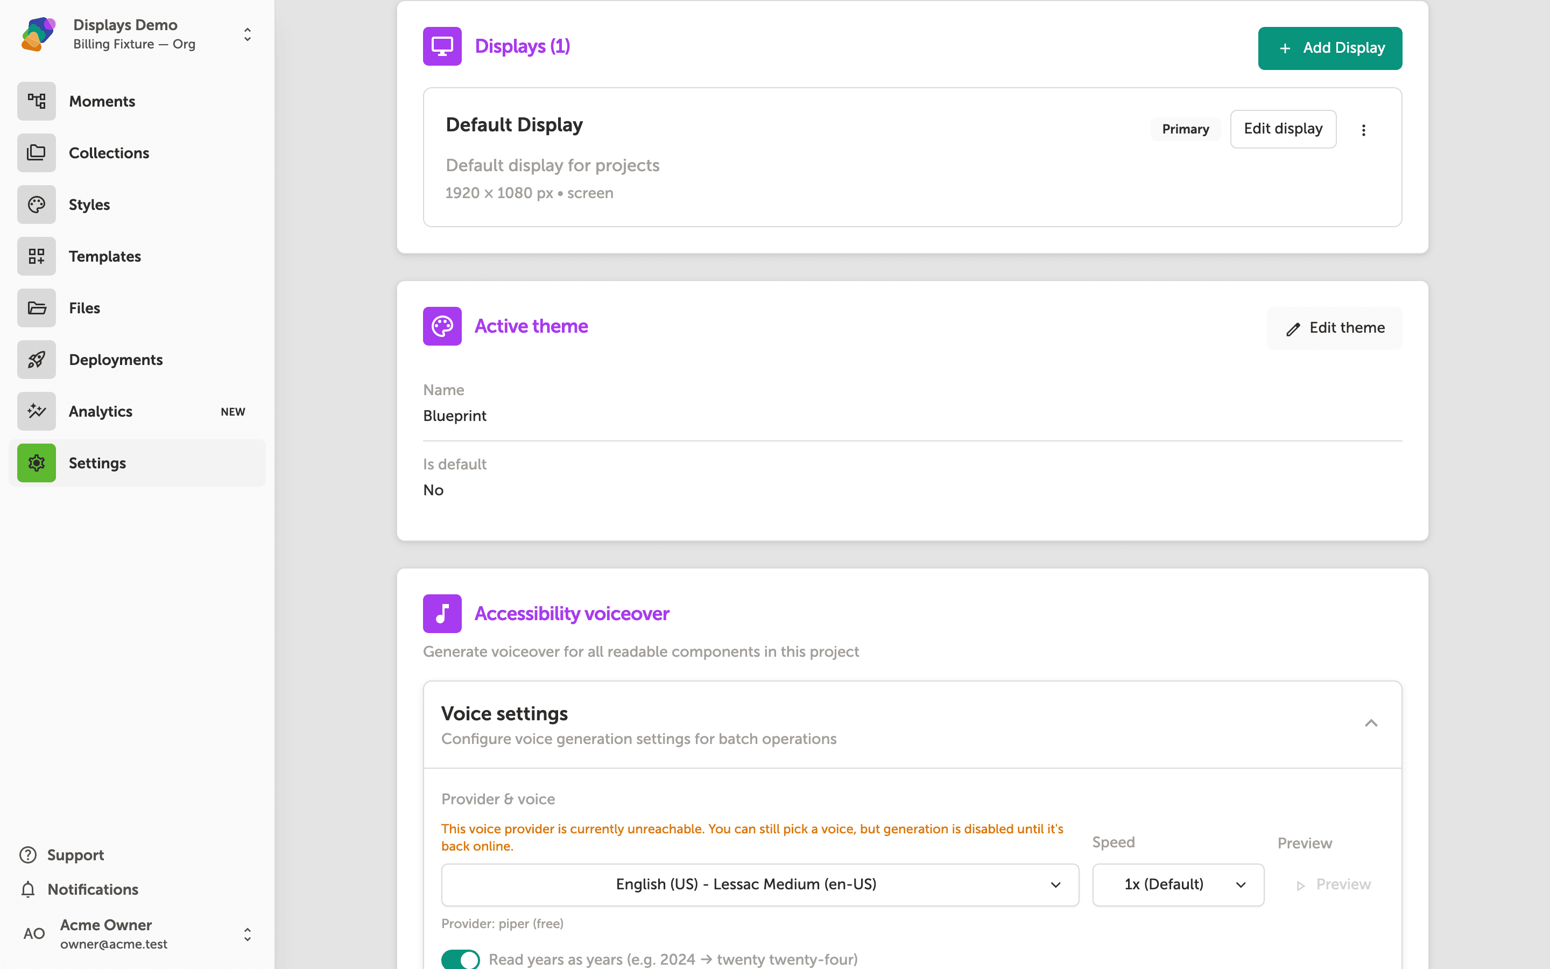
Task: Click the Templates grid-plus icon
Action: (x=37, y=256)
